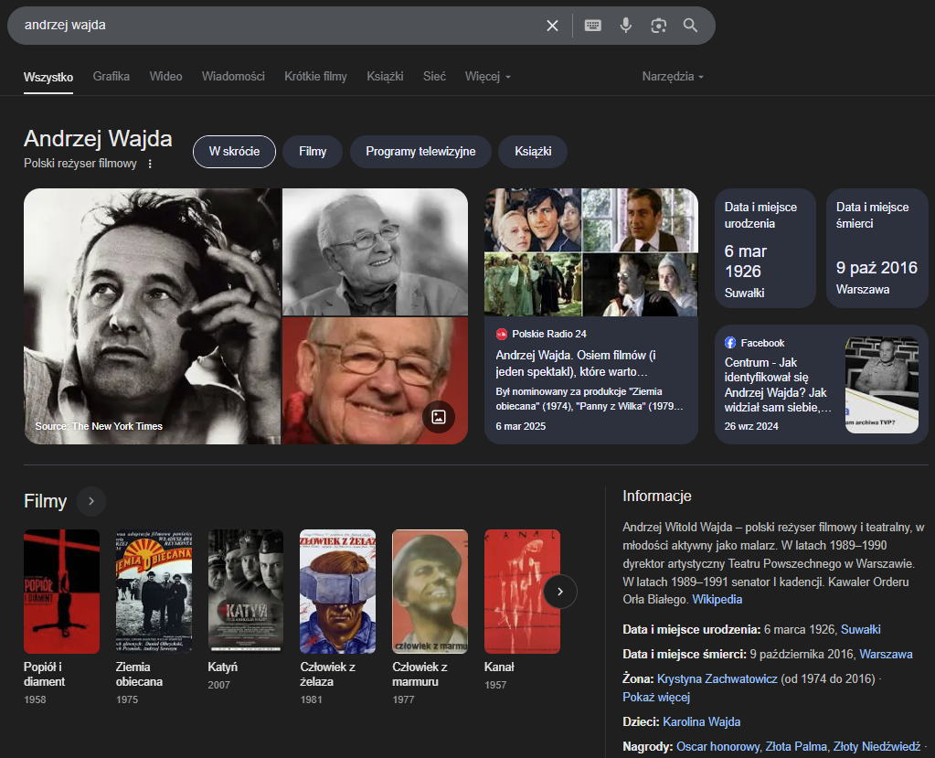Screen dimensions: 935x758
Task: Open the Wiadomości tab
Action: click(233, 77)
